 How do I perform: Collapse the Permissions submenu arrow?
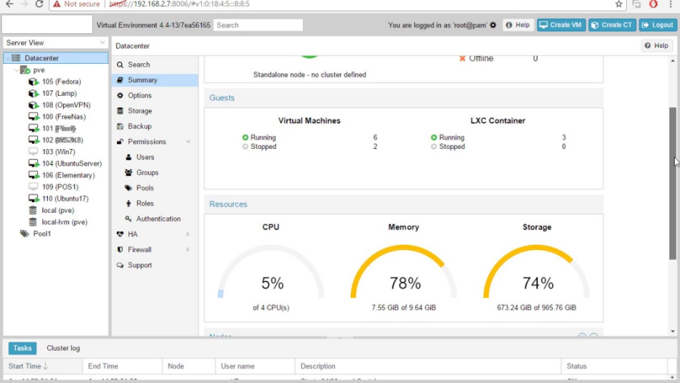(x=189, y=142)
